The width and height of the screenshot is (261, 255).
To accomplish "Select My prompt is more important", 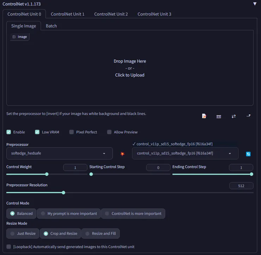I will (x=69, y=213).
